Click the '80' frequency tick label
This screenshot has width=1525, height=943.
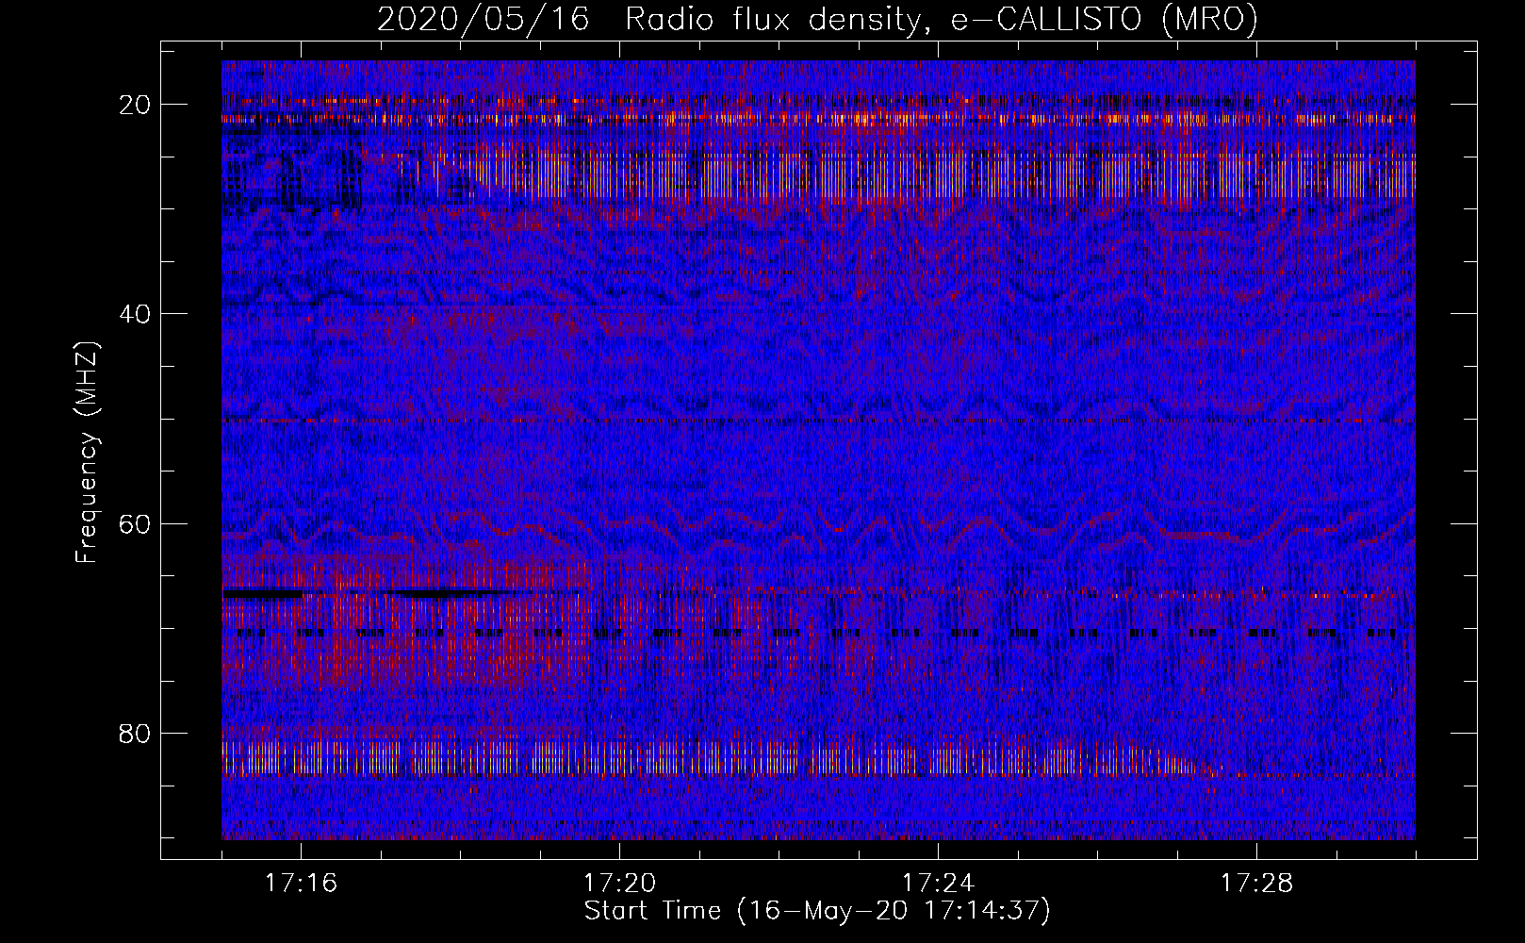136,734
